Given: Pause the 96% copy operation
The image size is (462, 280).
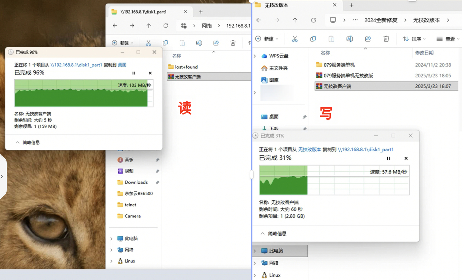Looking at the screenshot, I should 134,73.
